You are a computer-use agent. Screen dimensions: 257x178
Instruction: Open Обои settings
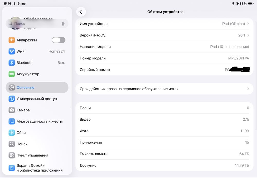click(x=37, y=133)
